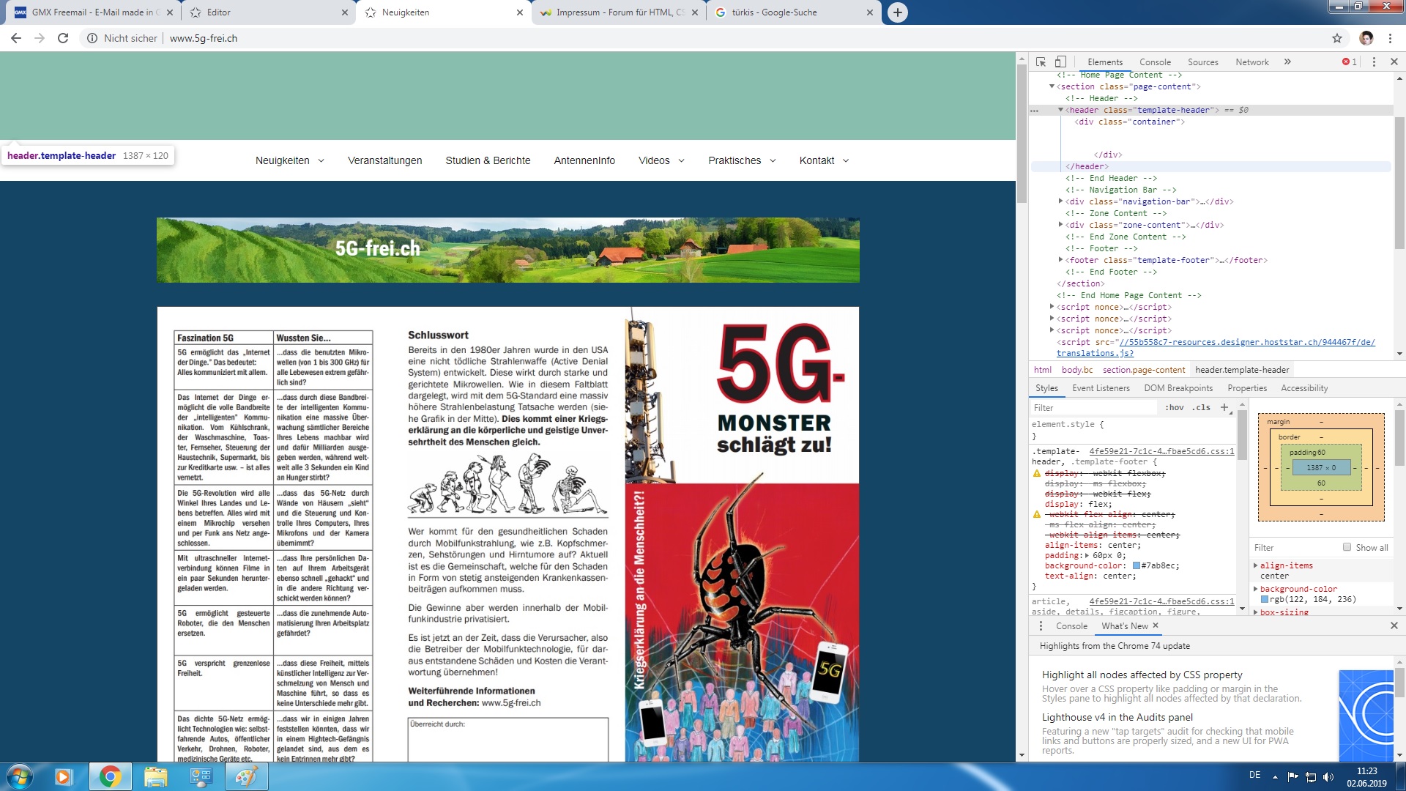Expand the navigation-bar div node
1406x791 pixels.
pos(1060,201)
